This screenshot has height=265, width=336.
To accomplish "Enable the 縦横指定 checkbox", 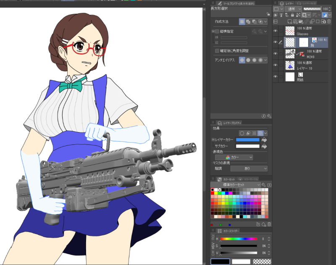I will (x=217, y=31).
